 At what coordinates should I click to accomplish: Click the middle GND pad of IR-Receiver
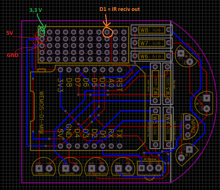150,168
